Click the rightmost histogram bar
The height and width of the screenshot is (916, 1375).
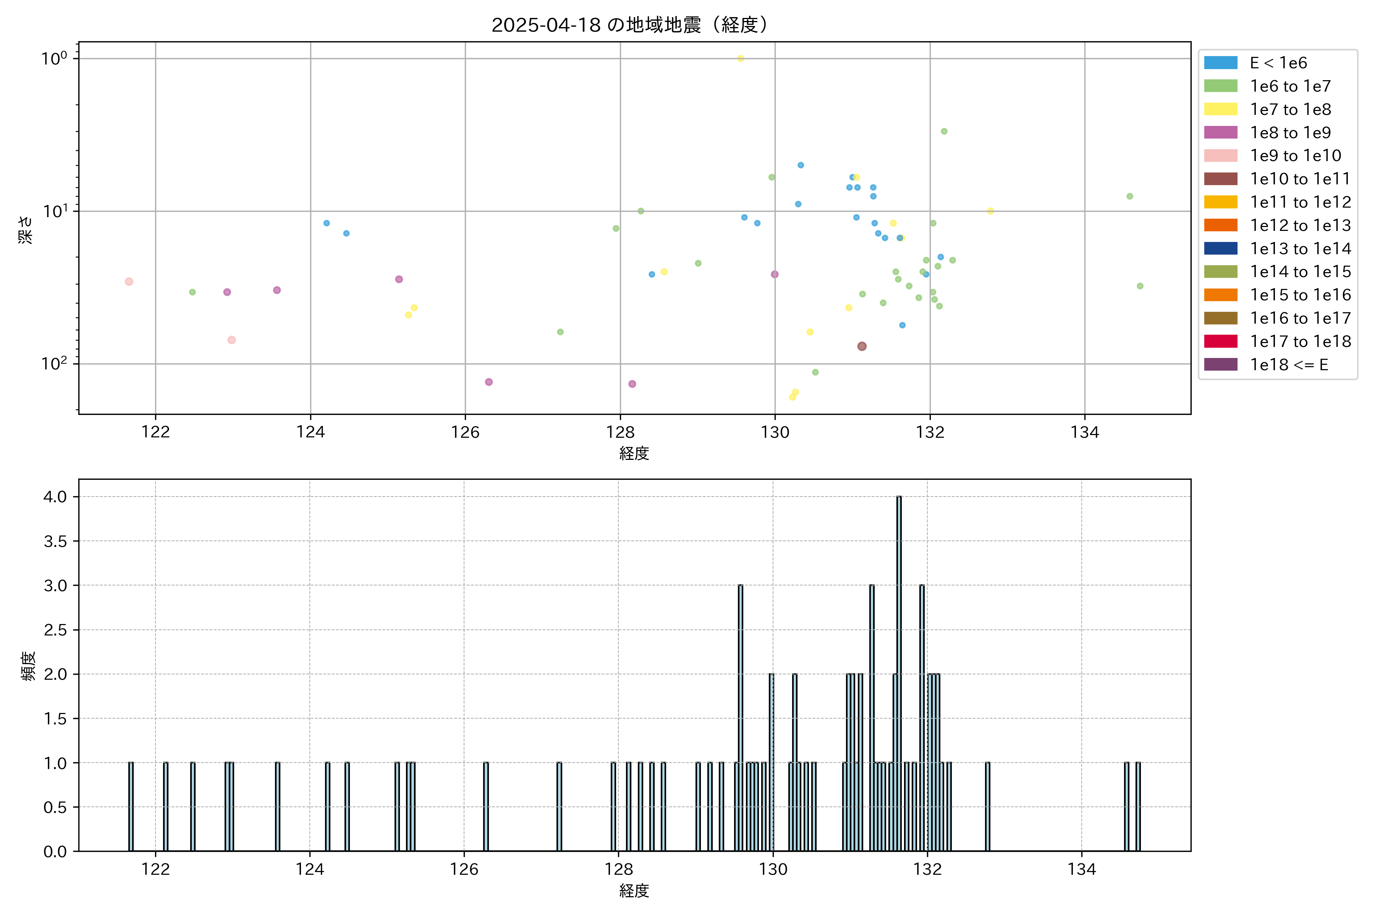click(1138, 806)
